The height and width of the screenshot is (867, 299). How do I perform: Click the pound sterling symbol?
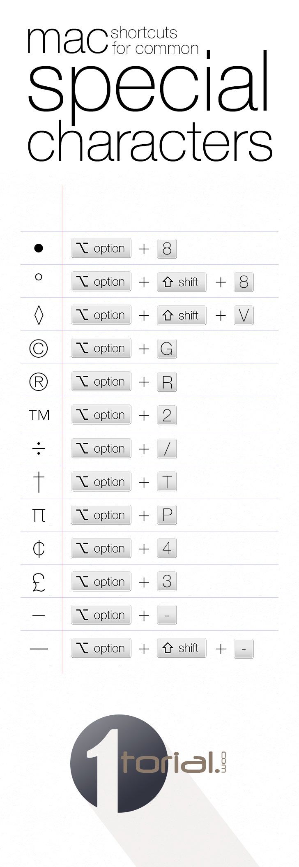point(39,582)
